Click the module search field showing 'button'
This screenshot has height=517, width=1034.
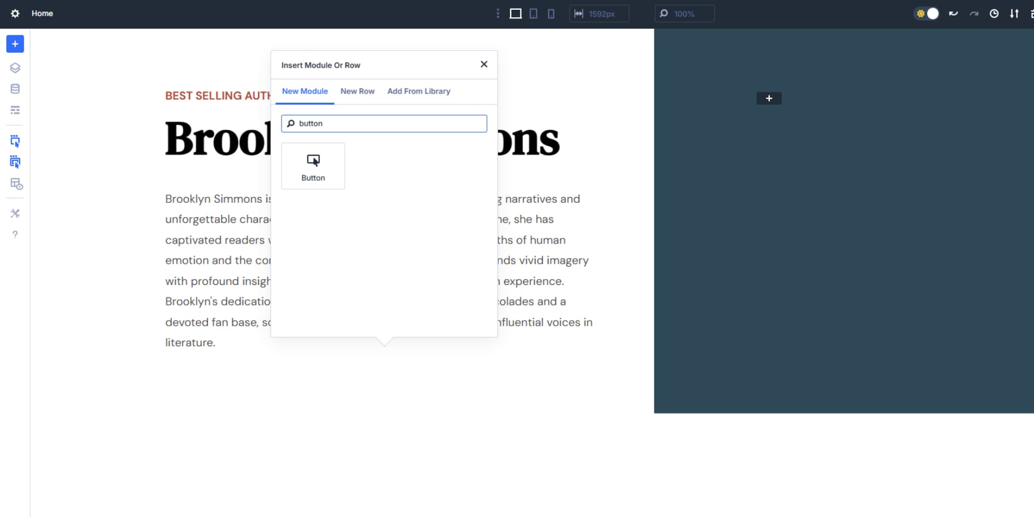click(384, 123)
